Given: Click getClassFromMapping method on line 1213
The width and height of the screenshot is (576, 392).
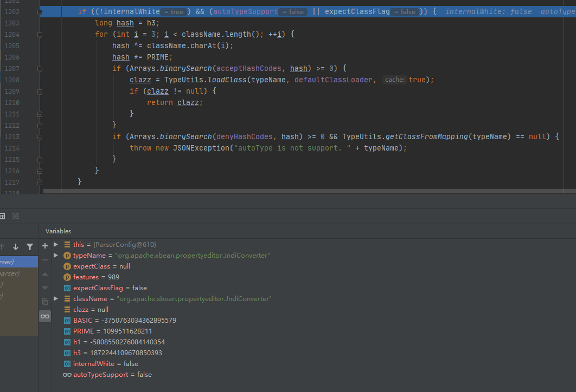Looking at the screenshot, I should [427, 136].
